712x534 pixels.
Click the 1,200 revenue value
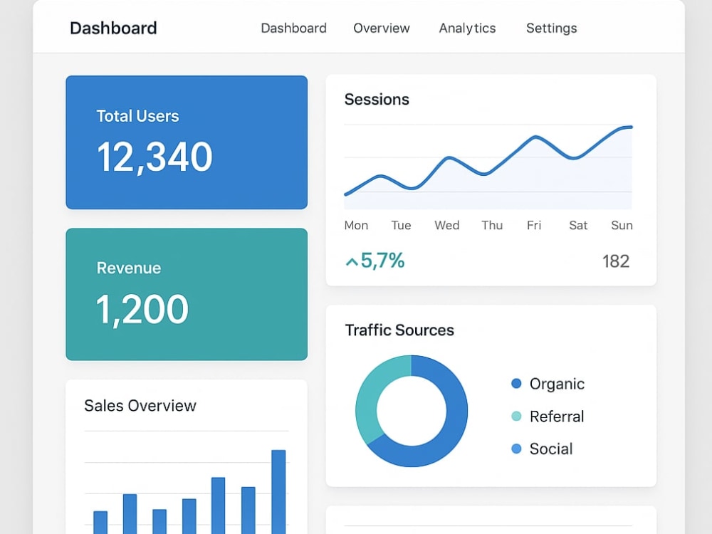click(142, 309)
